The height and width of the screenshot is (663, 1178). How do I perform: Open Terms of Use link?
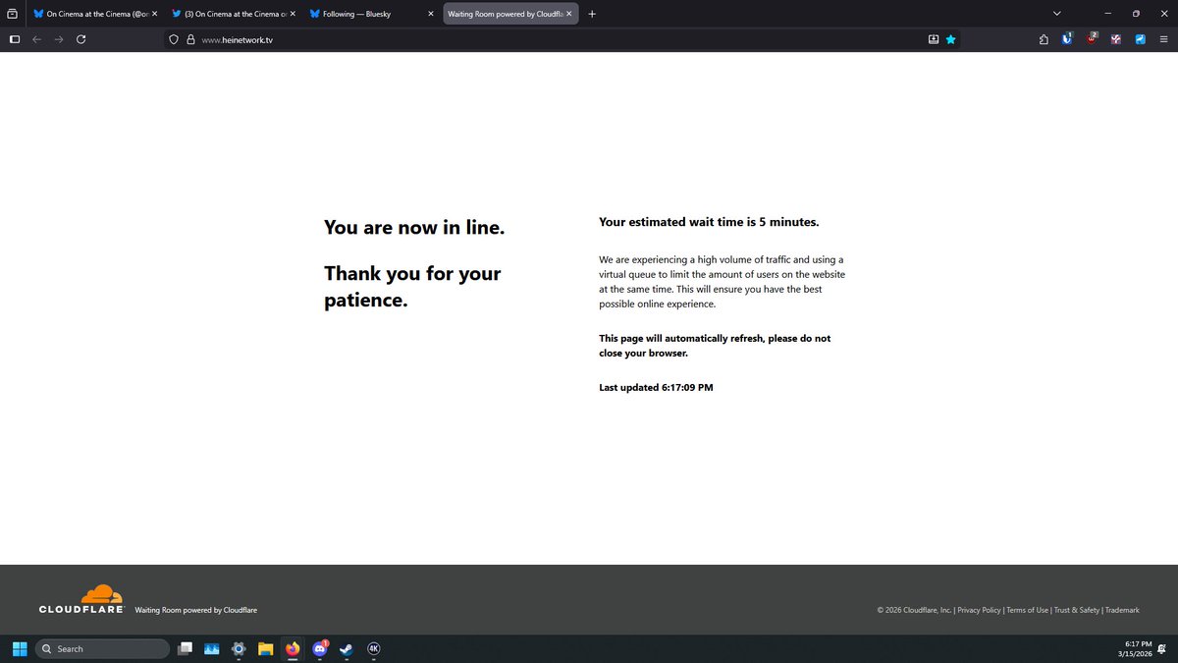pyautogui.click(x=1027, y=610)
